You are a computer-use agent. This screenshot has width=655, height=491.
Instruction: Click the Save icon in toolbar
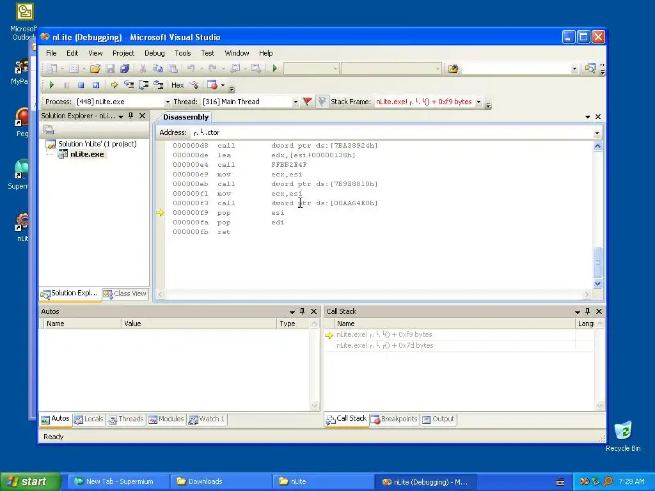click(110, 68)
